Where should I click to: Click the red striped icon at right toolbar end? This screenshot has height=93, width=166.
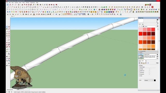[x=153, y=7]
